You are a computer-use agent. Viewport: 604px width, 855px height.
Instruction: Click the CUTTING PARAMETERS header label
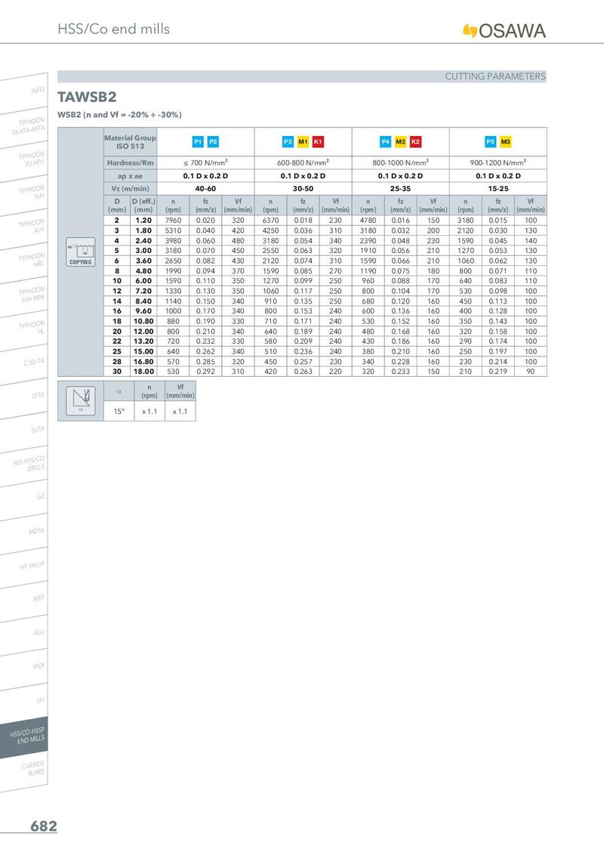click(495, 76)
